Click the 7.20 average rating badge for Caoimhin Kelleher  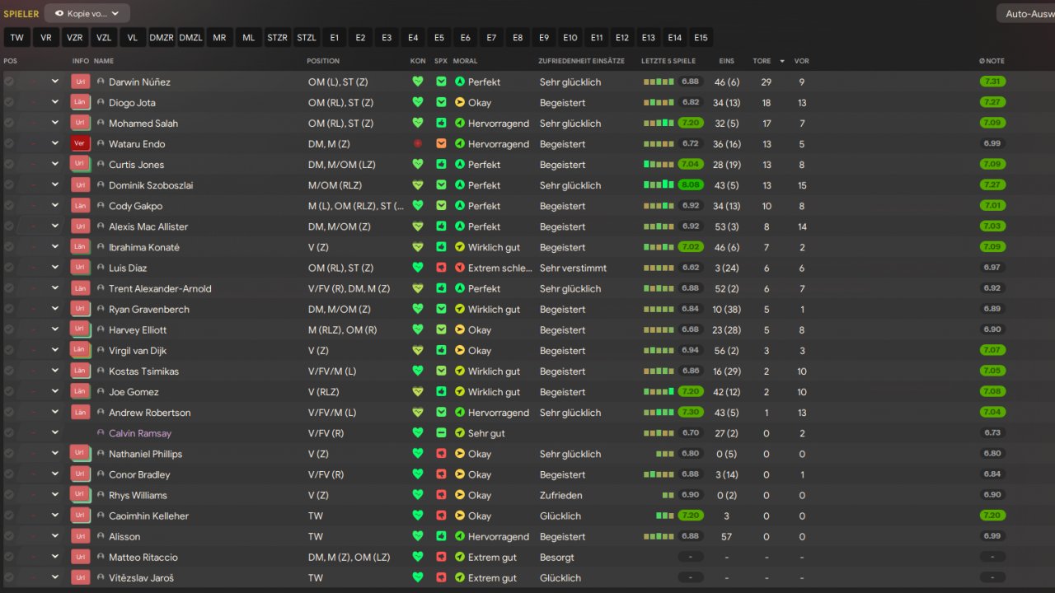[x=993, y=516]
